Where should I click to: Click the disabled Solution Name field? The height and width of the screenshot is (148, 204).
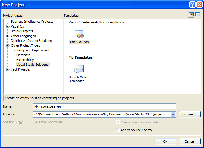click(x=72, y=122)
